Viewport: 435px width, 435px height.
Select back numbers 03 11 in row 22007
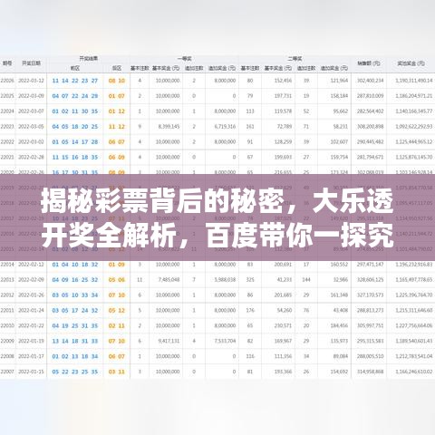tap(117, 372)
